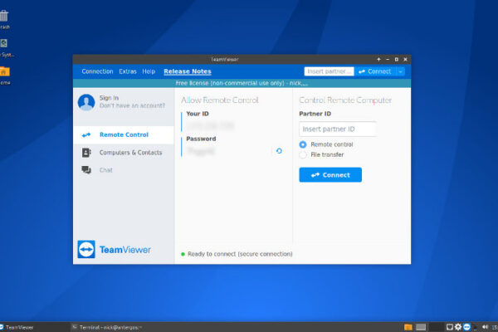Click the Insert partner ID field
This screenshot has width=498, height=332.
(338, 129)
